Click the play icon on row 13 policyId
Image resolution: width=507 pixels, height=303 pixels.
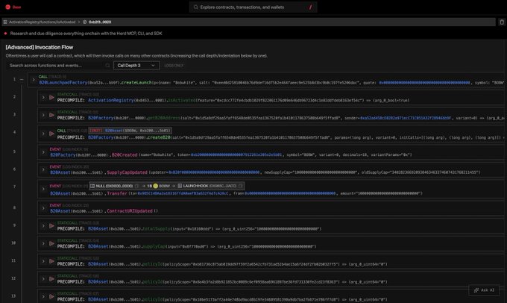(51, 296)
